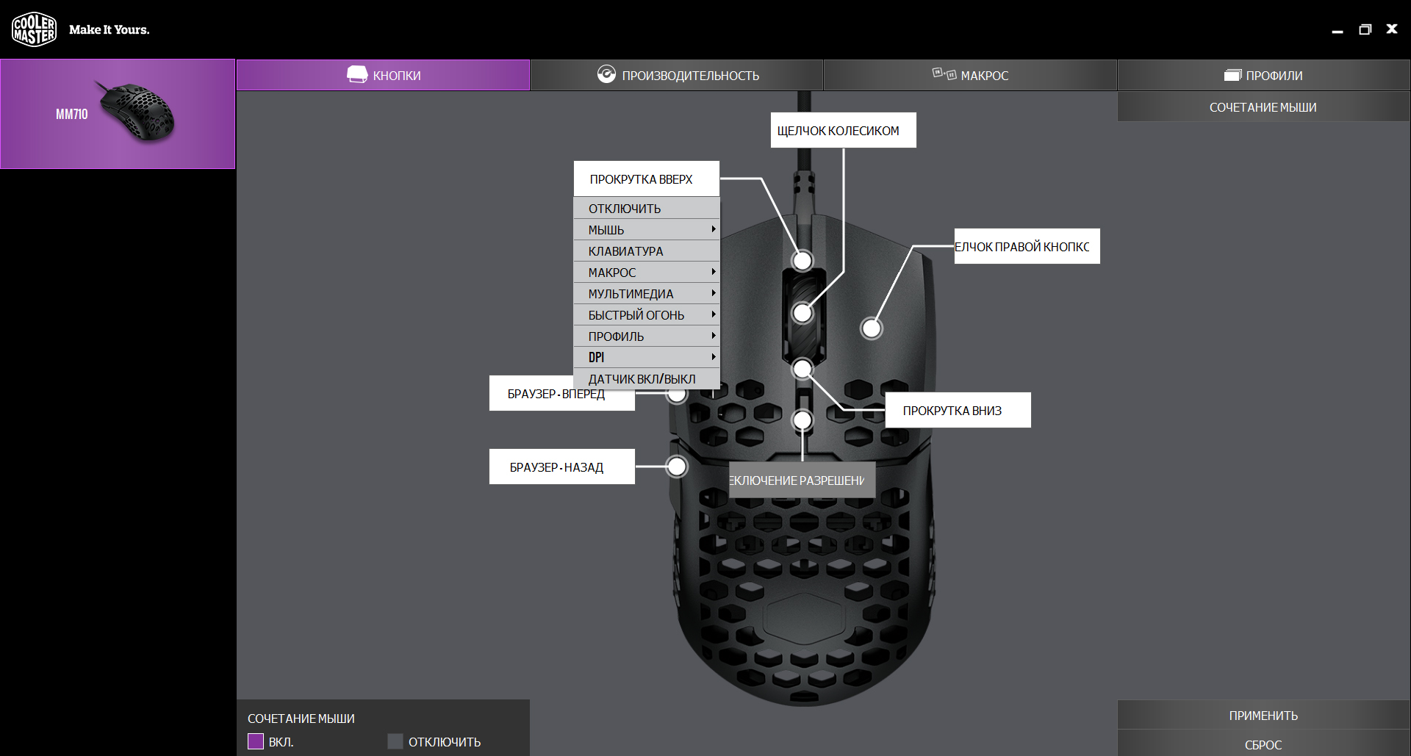Open the Кнопки tab
1411x756 pixels.
(x=383, y=75)
